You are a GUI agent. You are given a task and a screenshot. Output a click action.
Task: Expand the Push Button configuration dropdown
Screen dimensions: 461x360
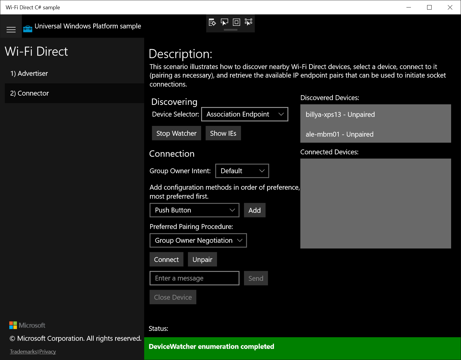tap(194, 210)
